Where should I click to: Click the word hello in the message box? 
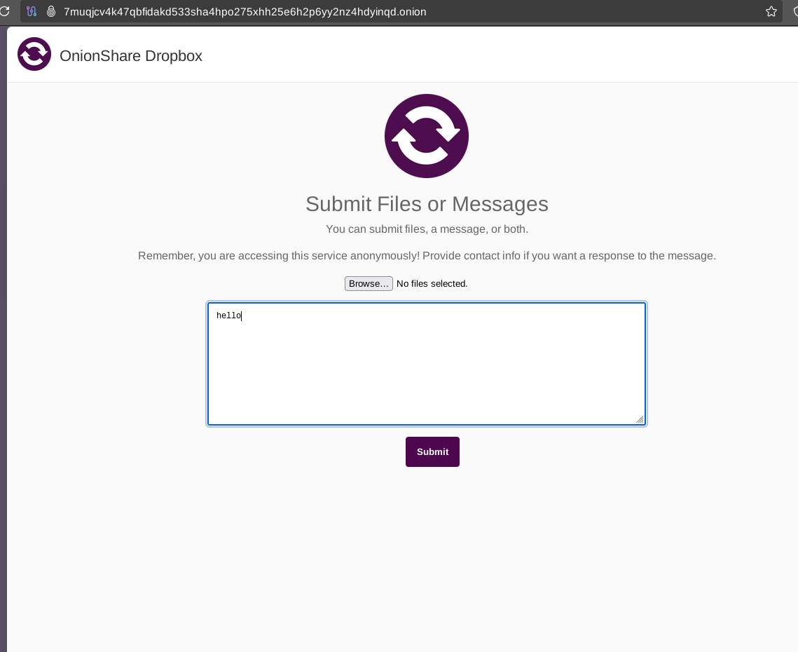point(228,316)
